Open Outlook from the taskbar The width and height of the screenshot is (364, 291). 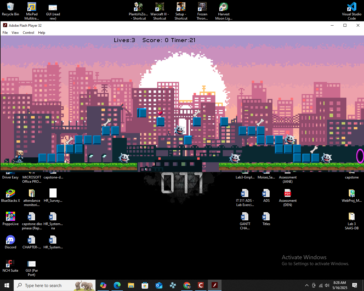[159, 285]
